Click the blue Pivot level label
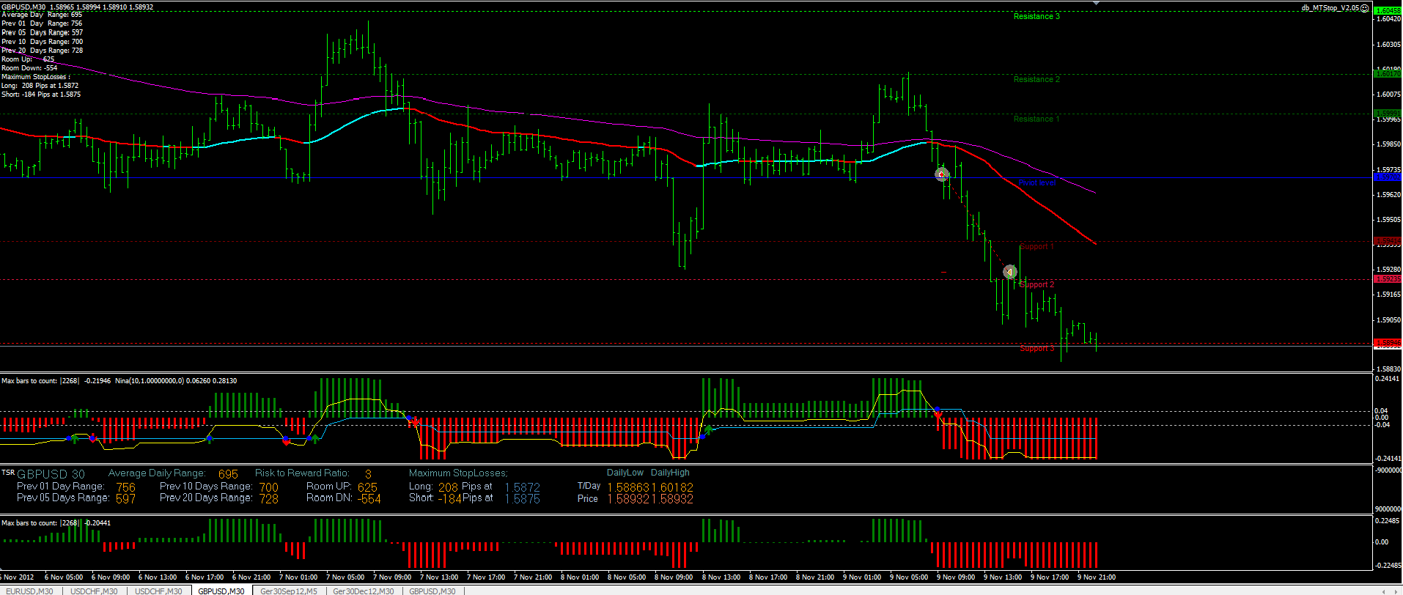Viewport: 1403px width, 595px height. click(x=1036, y=182)
